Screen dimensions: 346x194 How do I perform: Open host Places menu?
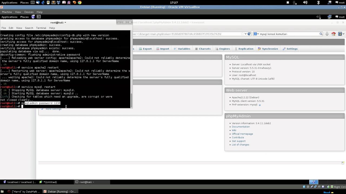24,2
